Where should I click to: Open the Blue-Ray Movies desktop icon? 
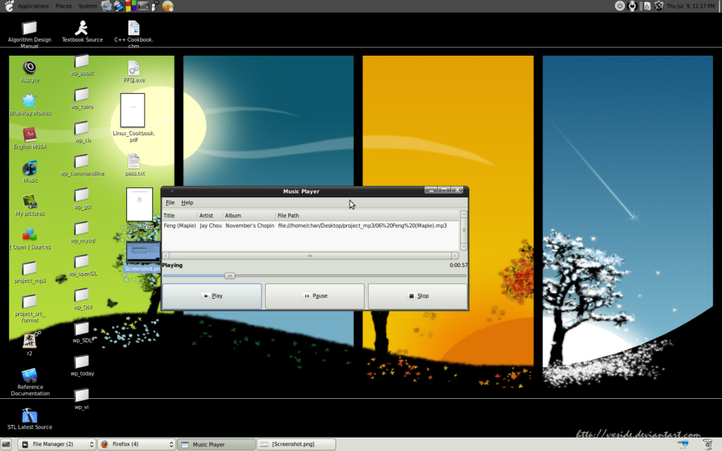(30, 101)
